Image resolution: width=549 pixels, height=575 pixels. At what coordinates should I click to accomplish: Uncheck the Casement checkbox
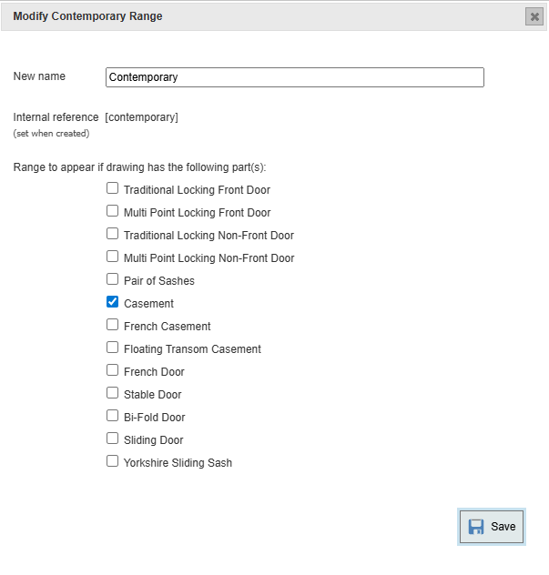click(113, 302)
